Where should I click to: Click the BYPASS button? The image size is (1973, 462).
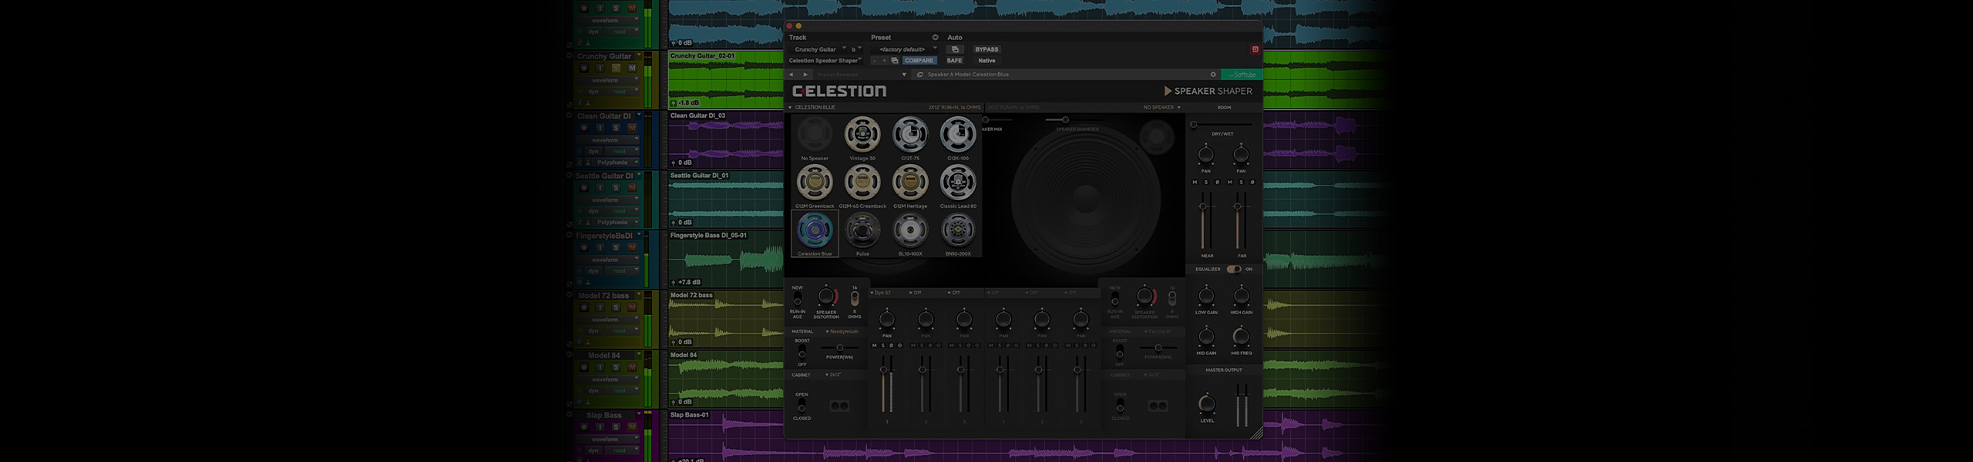click(x=986, y=49)
